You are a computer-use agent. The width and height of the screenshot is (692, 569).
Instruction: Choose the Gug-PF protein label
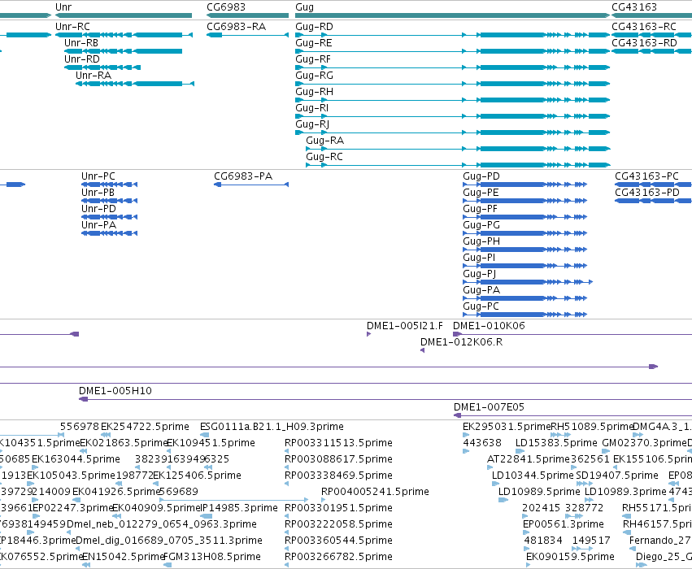pyautogui.click(x=480, y=209)
